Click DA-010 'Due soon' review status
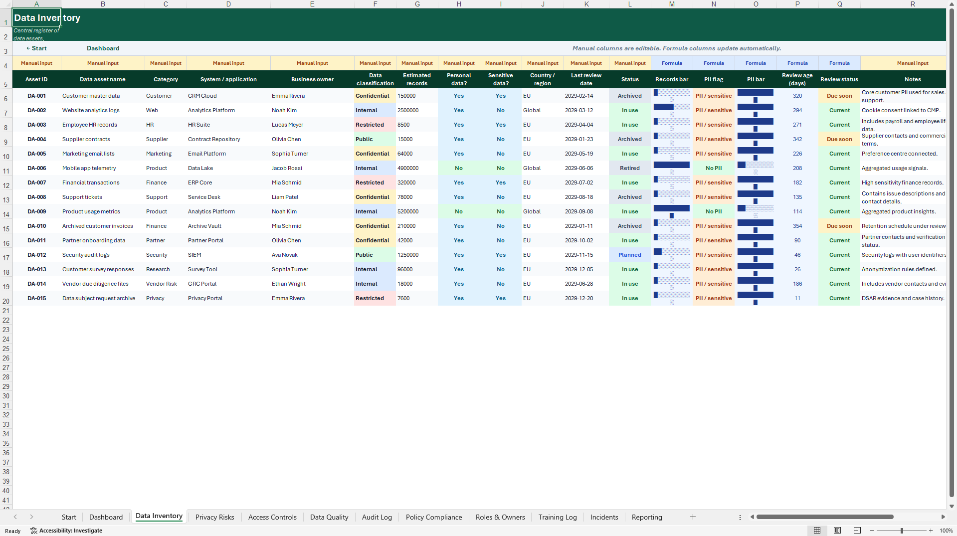 (x=839, y=226)
